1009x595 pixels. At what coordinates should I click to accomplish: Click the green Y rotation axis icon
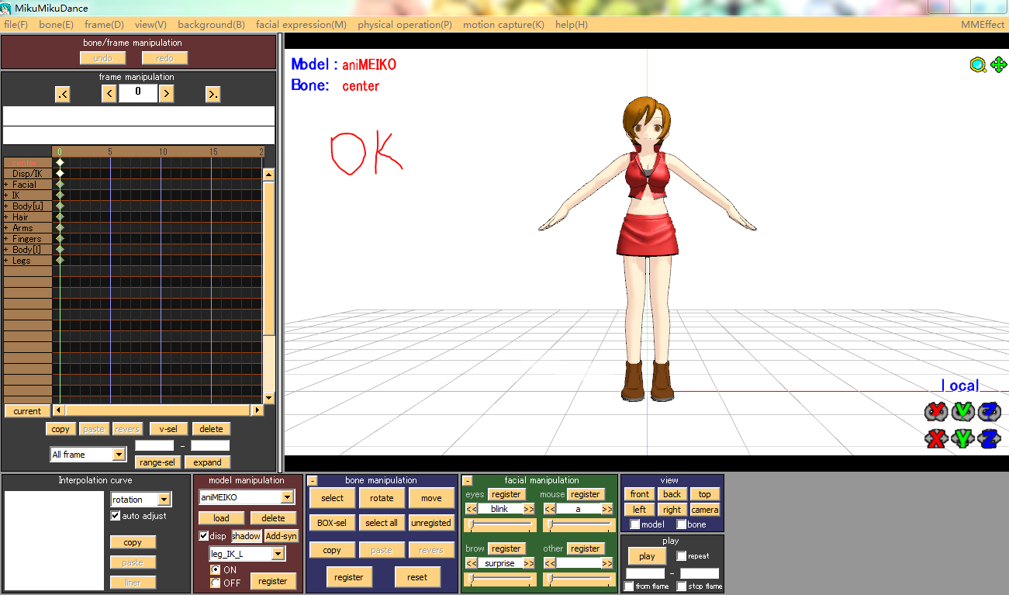point(962,411)
